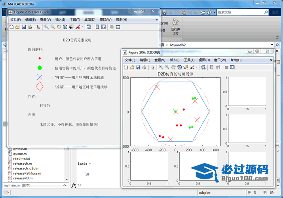
Task: Click Print icon in Figure 205 toolbar
Action: (30, 27)
